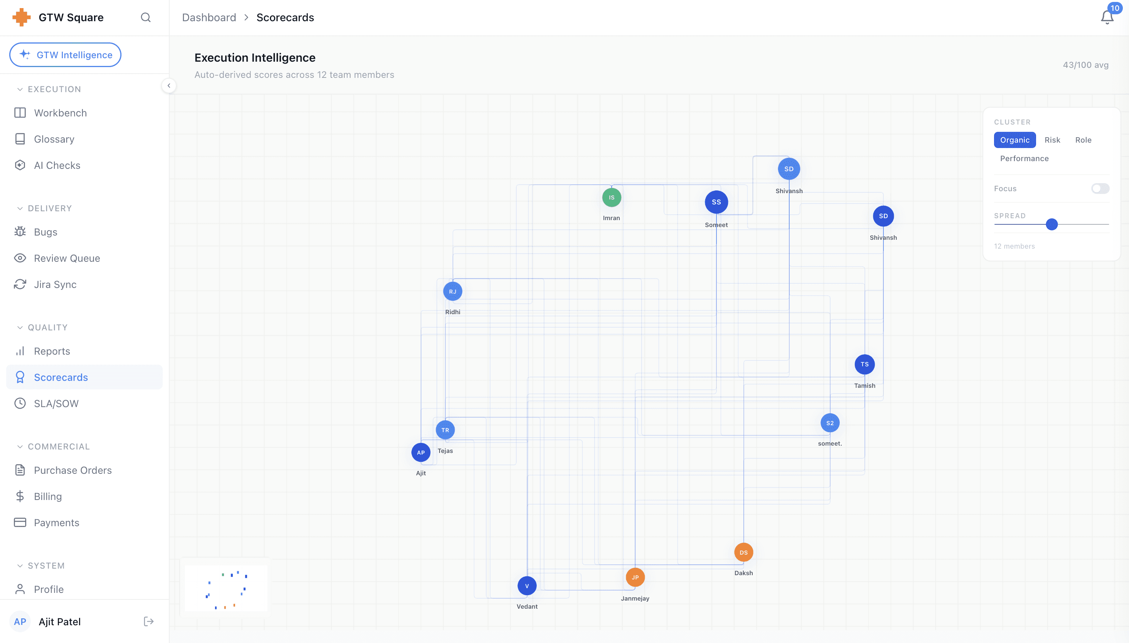Viewport: 1129px width, 643px height.
Task: Open Bugs from the sidebar
Action: (45, 232)
